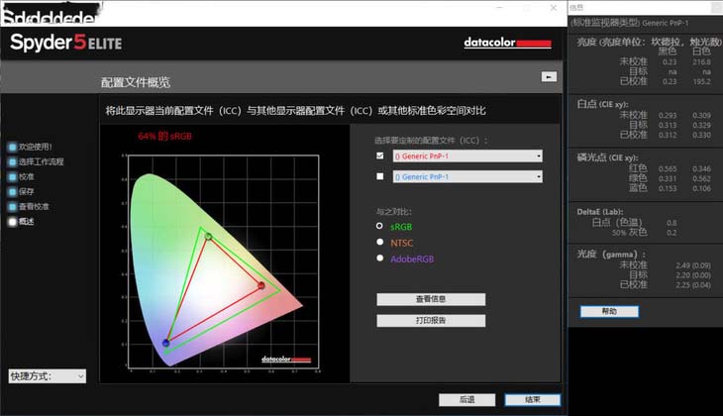The height and width of the screenshot is (416, 723).
Task: Click the red point on gamut triangle
Action: [x=261, y=285]
